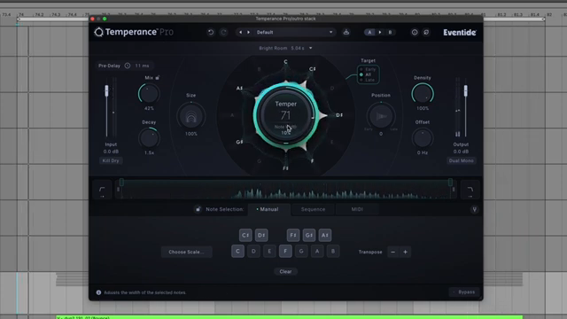Click the save preset icon
This screenshot has width=567, height=319.
coord(346,32)
